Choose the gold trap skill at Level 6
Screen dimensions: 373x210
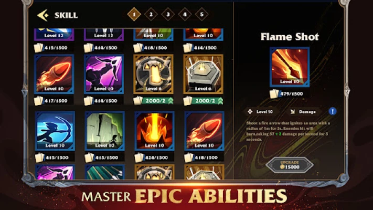point(153,74)
